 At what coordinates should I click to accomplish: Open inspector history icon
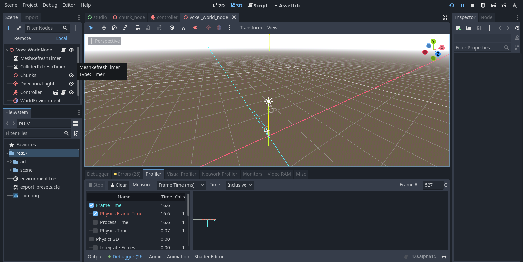(x=517, y=28)
